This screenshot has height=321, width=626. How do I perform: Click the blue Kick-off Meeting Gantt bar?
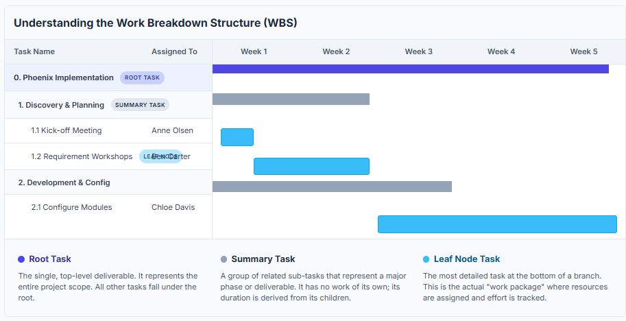tap(237, 137)
